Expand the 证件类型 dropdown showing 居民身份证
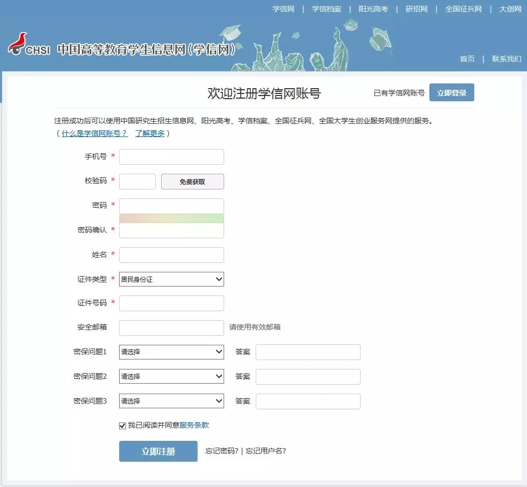This screenshot has width=527, height=487. click(172, 279)
